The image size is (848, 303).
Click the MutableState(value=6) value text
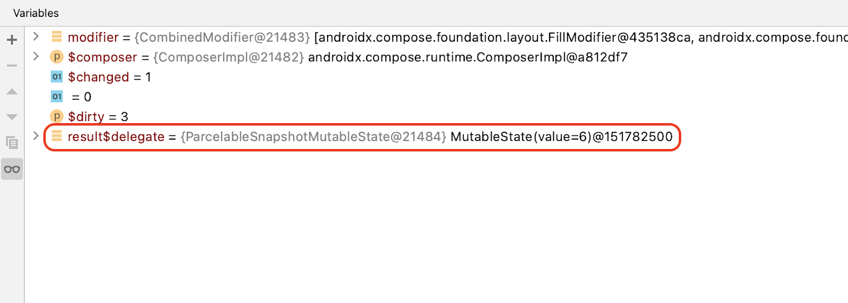(x=561, y=137)
